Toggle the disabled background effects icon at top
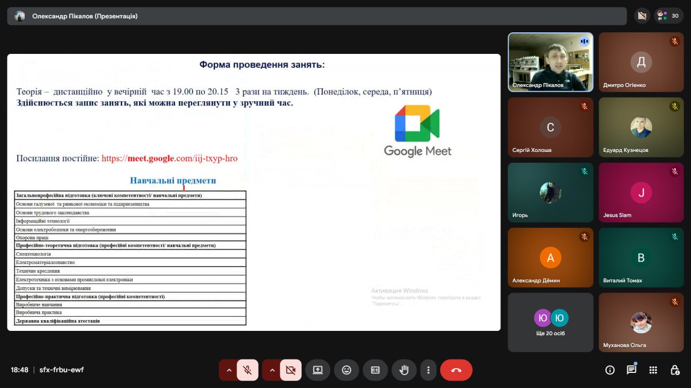Screen dimensions: 691x388 click(641, 16)
